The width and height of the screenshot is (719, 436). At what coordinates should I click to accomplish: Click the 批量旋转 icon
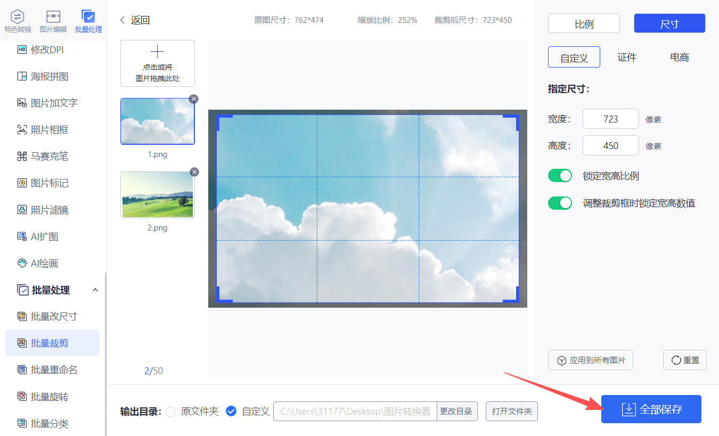tap(22, 397)
